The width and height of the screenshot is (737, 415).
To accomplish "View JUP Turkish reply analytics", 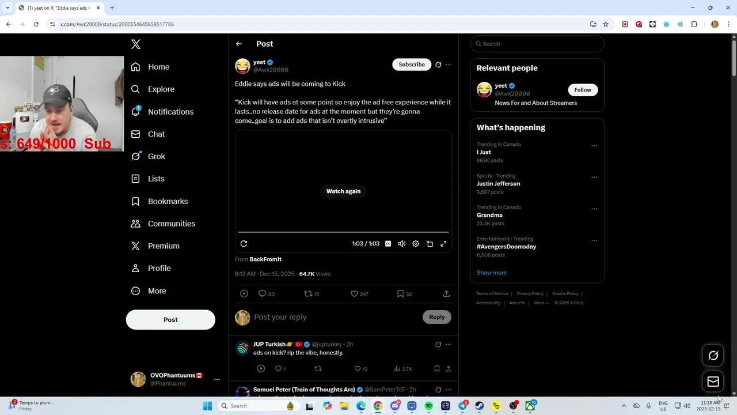I will click(403, 369).
